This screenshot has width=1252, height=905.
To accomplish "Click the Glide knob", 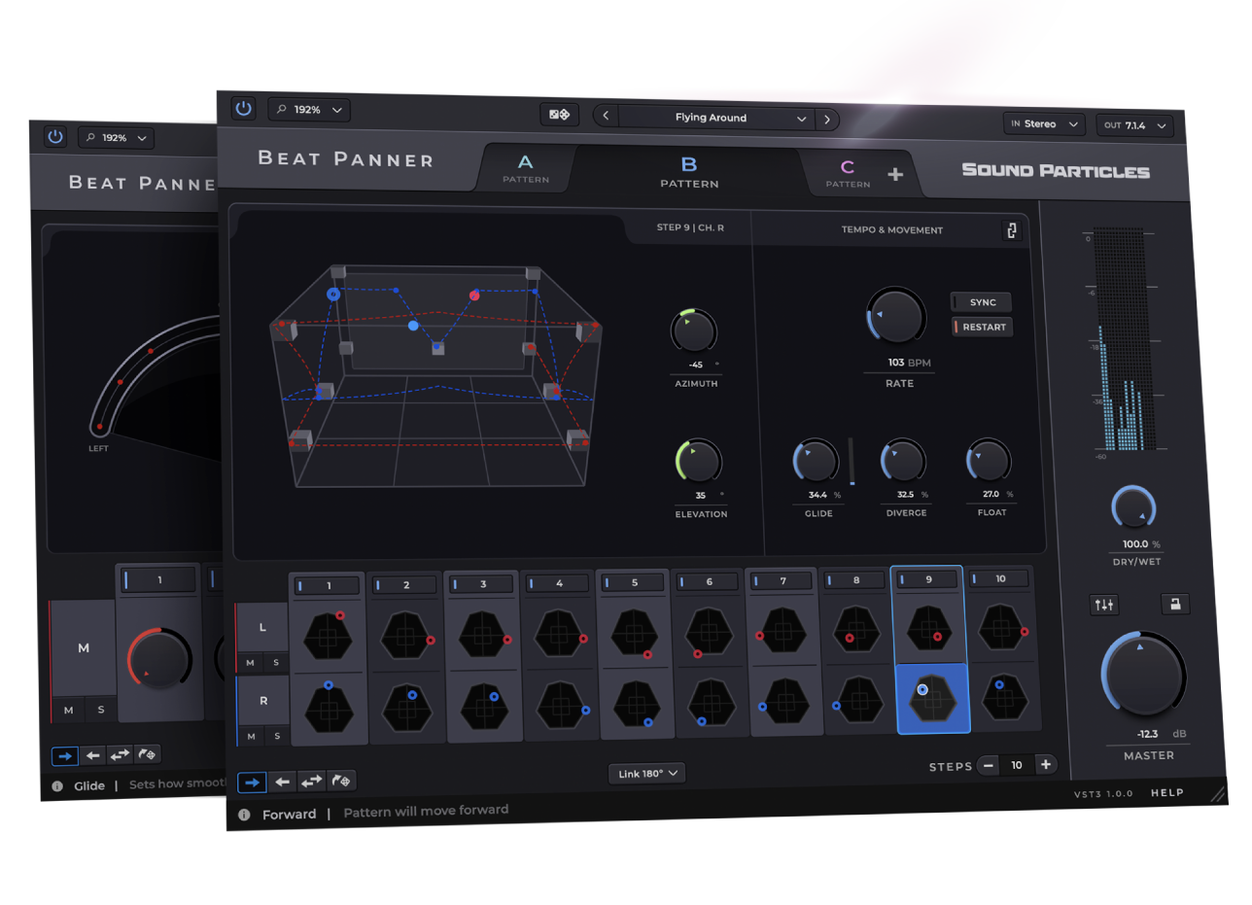I will click(x=817, y=461).
